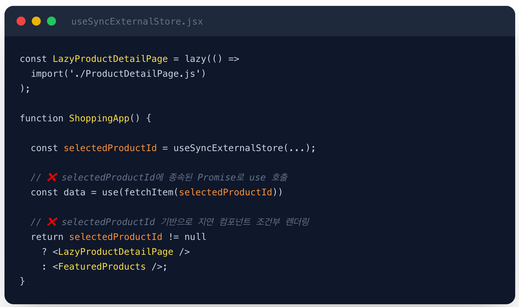
Task: Click the <LazyProductDetailPage /> JSX tag
Action: point(121,252)
